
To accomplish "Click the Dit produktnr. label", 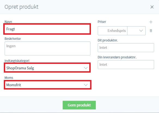I will 108,40.
